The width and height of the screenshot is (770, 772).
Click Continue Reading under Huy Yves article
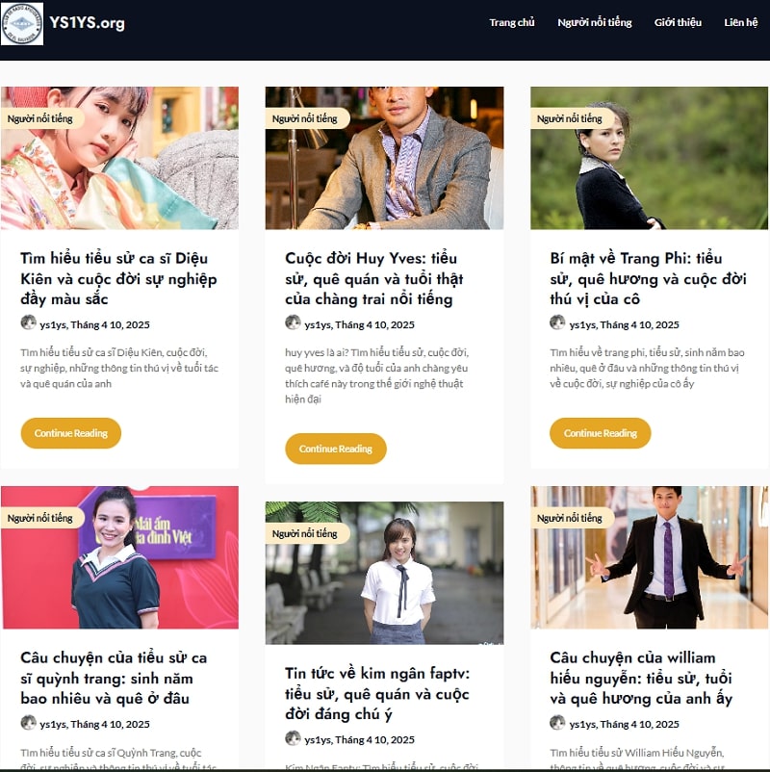[336, 449]
